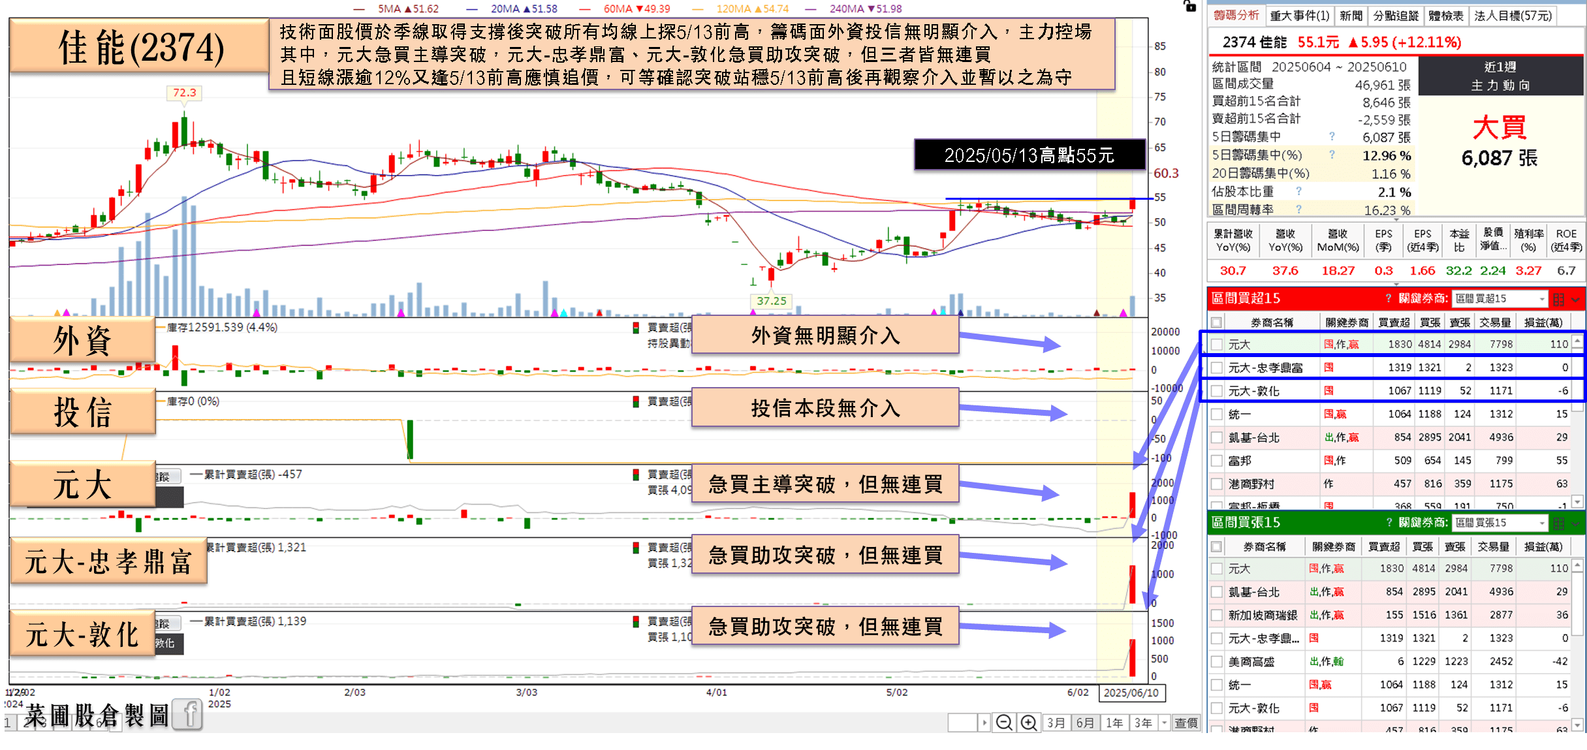Open 重大事件(1) tab
Image resolution: width=1587 pixels, height=750 pixels.
click(x=1299, y=16)
